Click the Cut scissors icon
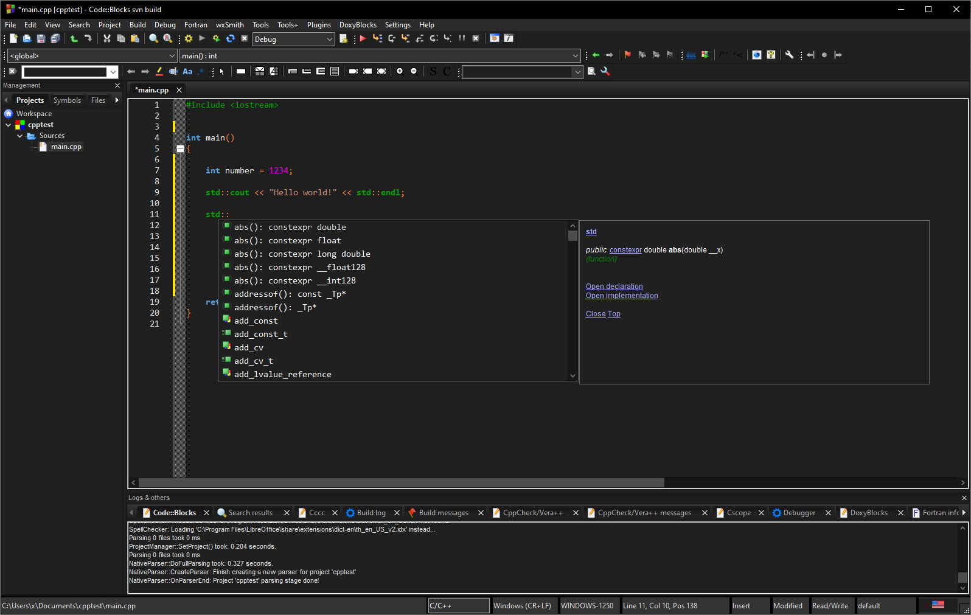Image resolution: width=971 pixels, height=615 pixels. point(107,38)
